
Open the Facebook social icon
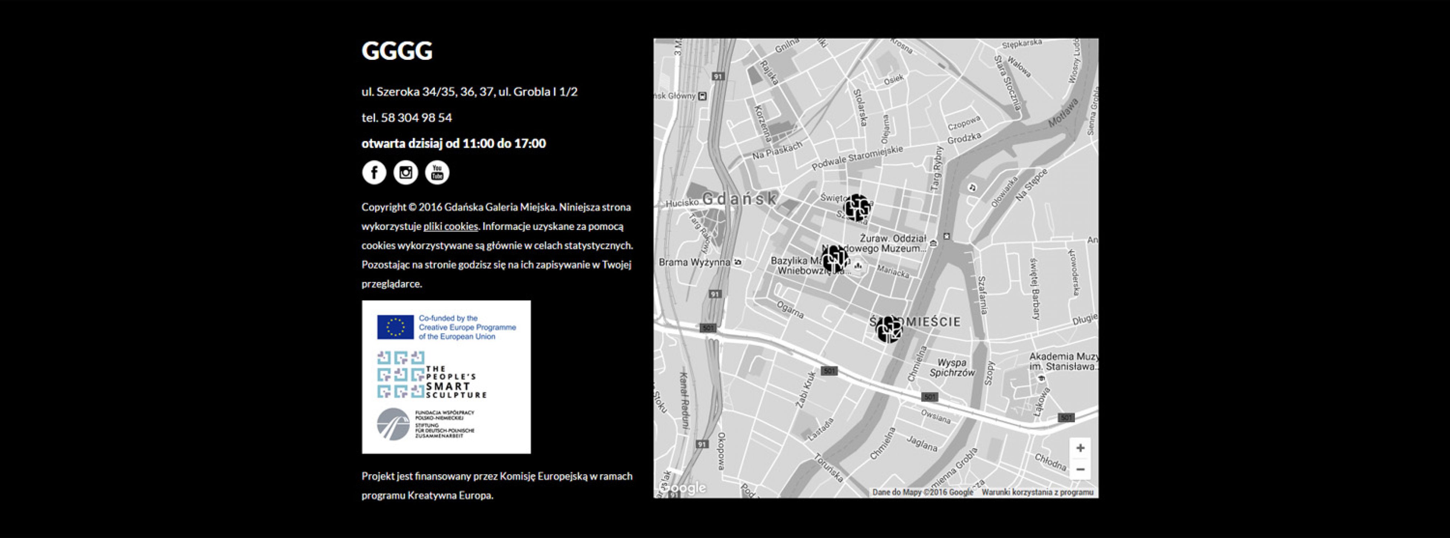374,172
